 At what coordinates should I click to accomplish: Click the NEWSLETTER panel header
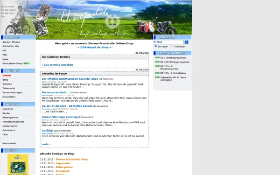172,37
